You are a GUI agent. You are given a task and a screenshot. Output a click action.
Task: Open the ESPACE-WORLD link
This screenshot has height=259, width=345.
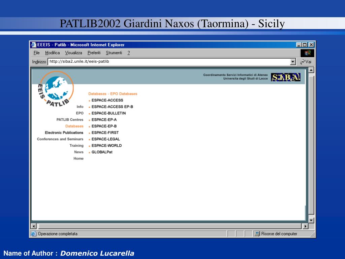106,146
